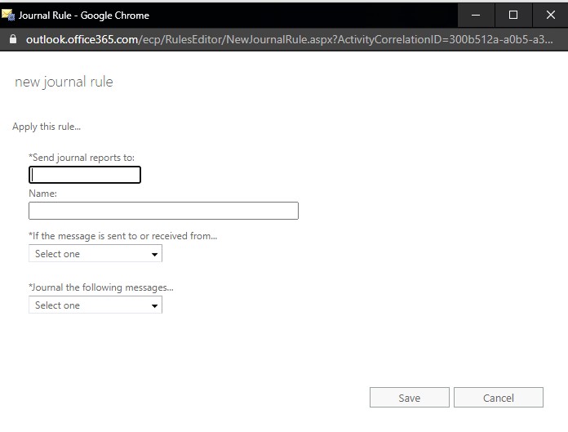Click the If the message is sent label
This screenshot has height=432, width=568.
(x=122, y=236)
